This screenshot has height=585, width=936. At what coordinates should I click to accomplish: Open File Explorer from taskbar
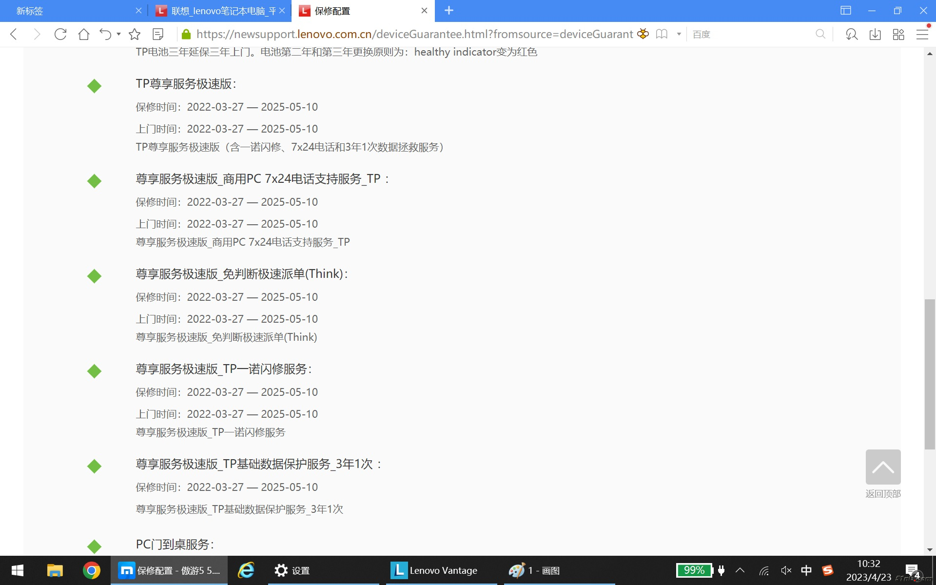[x=55, y=570]
